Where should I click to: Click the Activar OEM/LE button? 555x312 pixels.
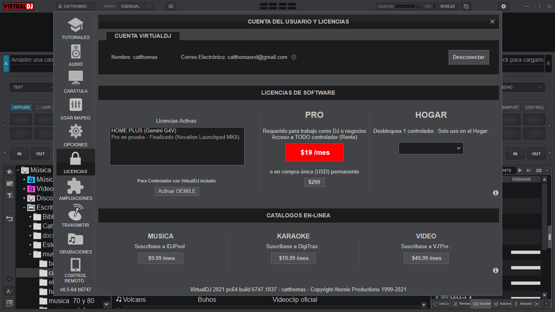[x=177, y=191]
